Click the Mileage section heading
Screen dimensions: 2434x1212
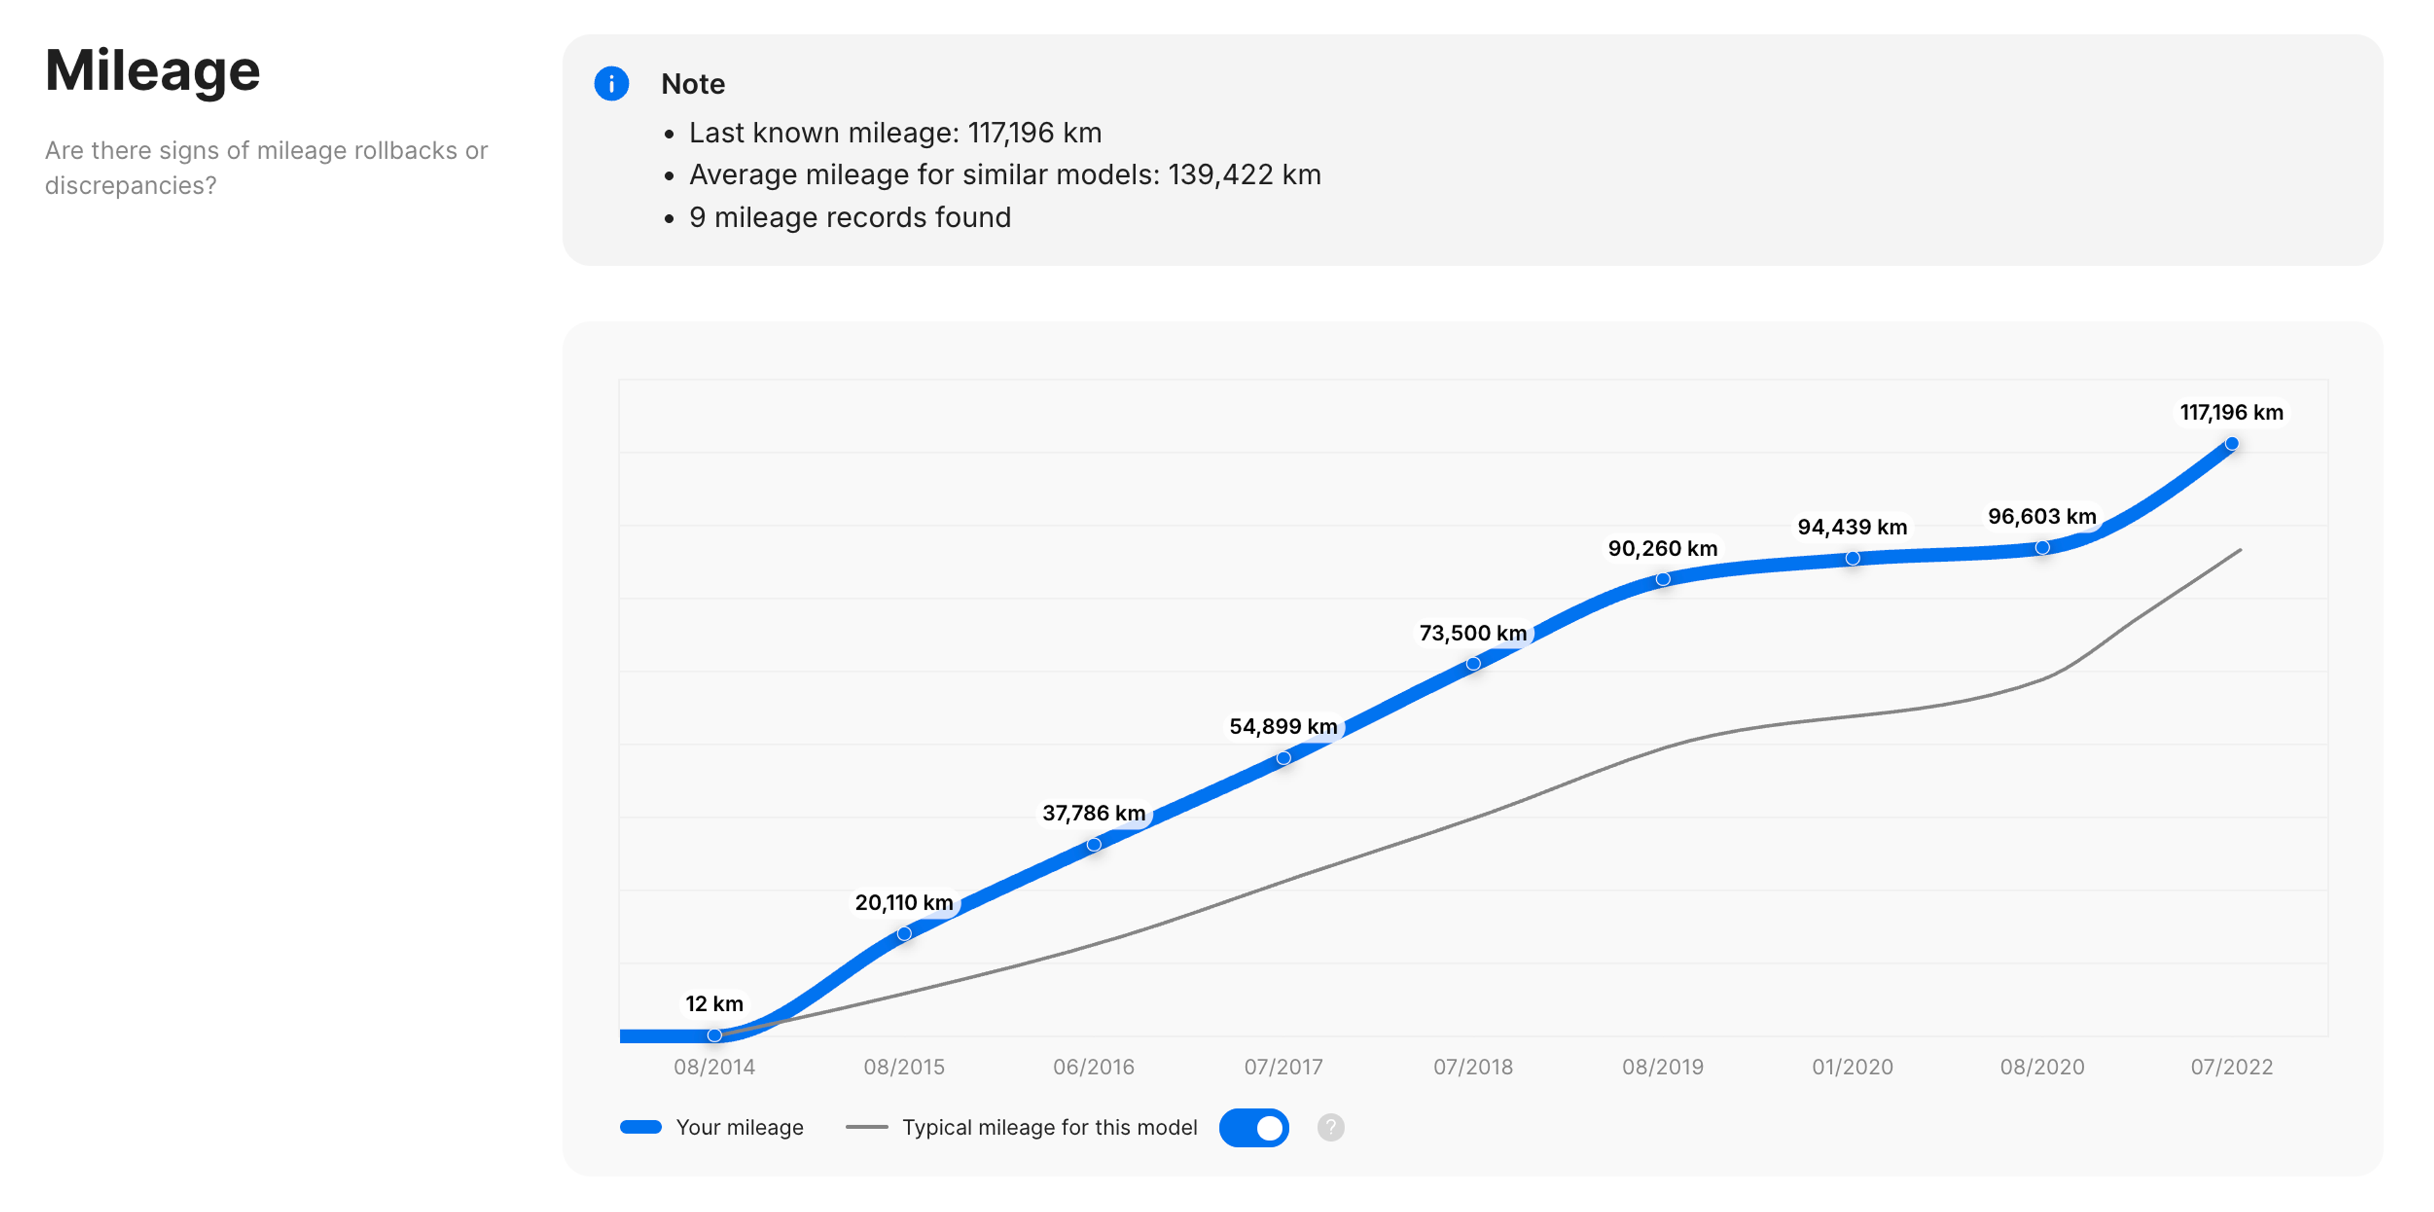pos(152,71)
